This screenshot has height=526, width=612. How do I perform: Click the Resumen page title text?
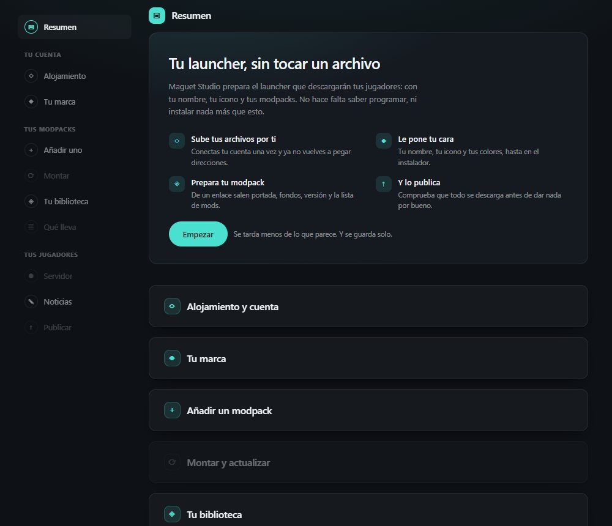tap(191, 16)
